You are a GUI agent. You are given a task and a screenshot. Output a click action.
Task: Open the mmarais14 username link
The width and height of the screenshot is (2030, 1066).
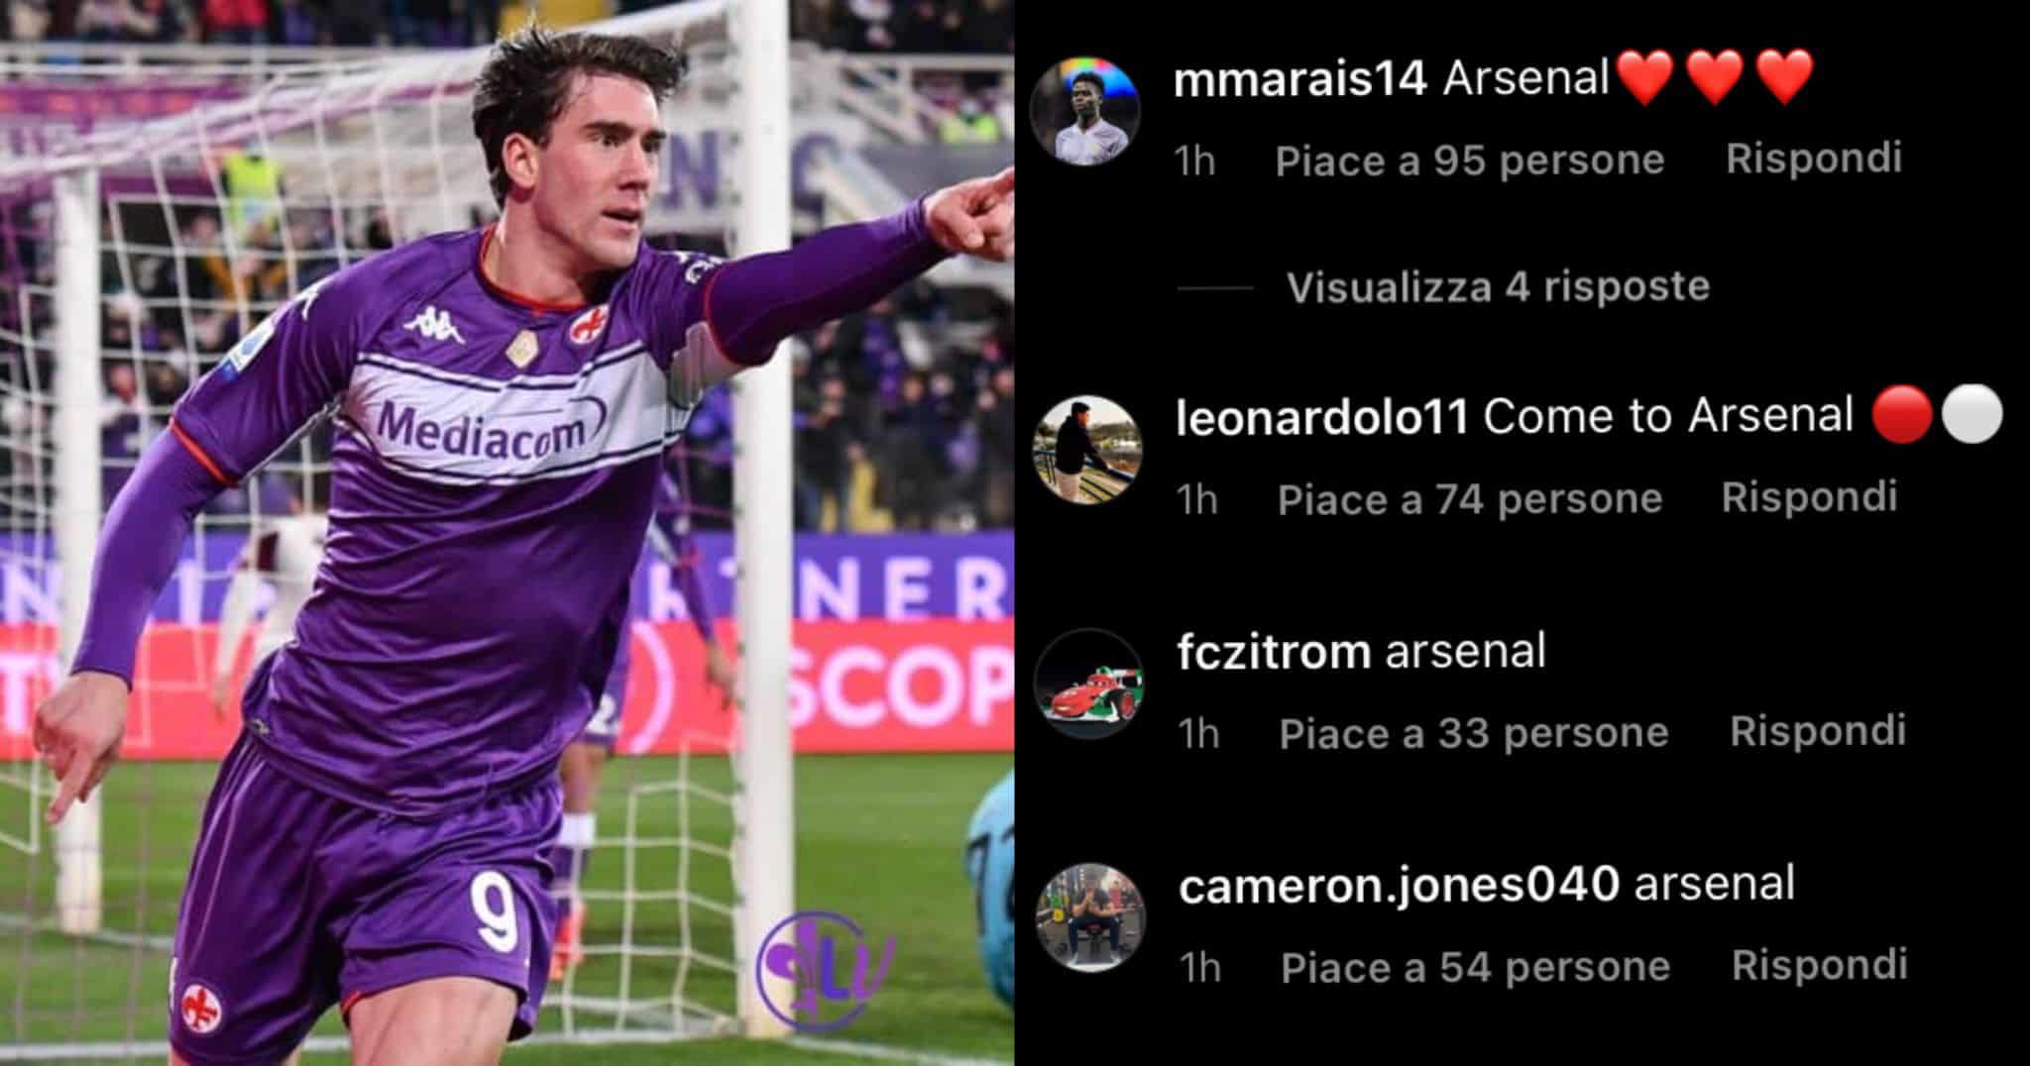click(x=1299, y=78)
